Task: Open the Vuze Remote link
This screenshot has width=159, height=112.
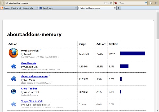Action: pos(29,63)
